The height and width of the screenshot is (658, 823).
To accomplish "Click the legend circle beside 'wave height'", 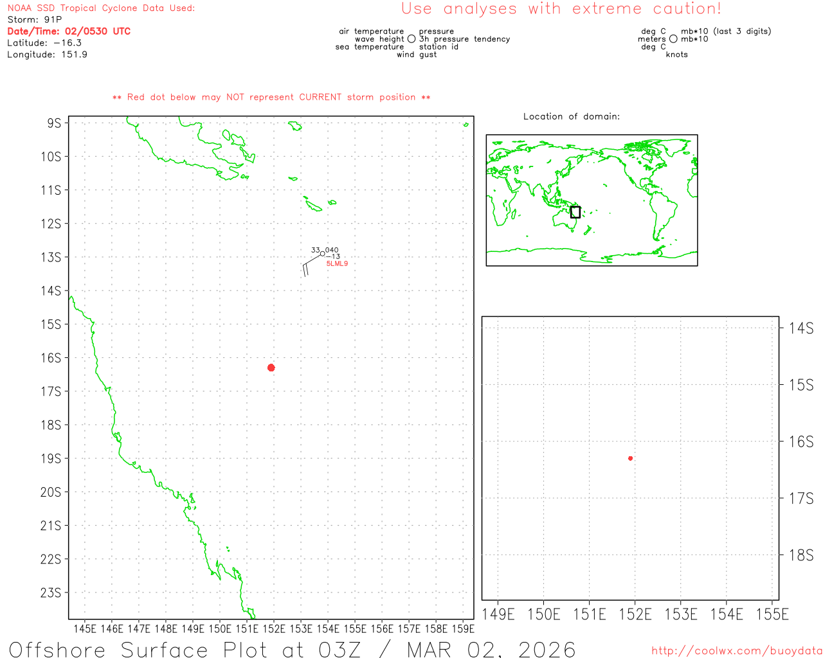I will click(x=411, y=39).
